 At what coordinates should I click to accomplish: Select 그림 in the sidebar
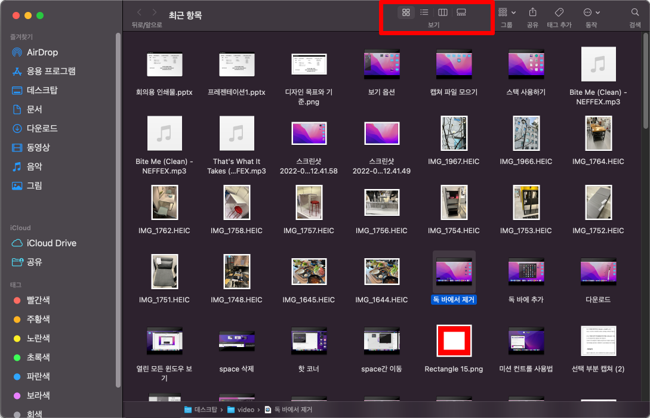coord(27,185)
